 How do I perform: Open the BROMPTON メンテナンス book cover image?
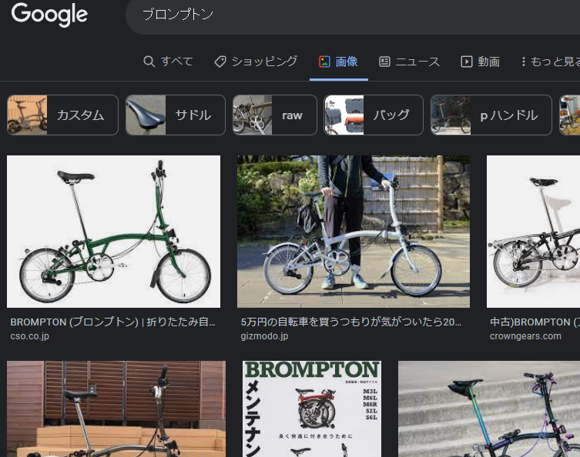coord(312,409)
